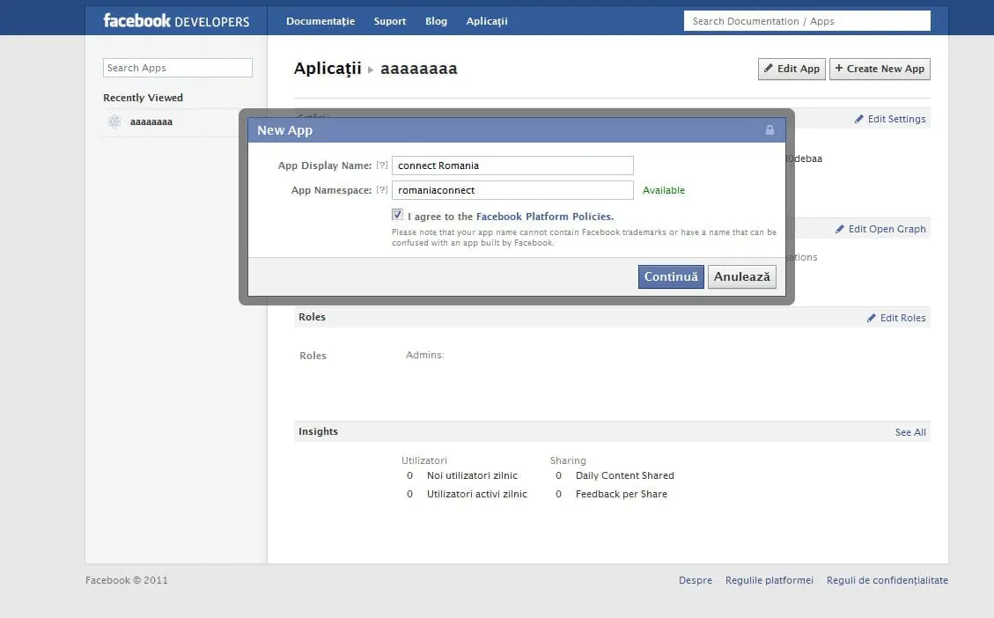Click the Facebook Developers logo

[176, 21]
